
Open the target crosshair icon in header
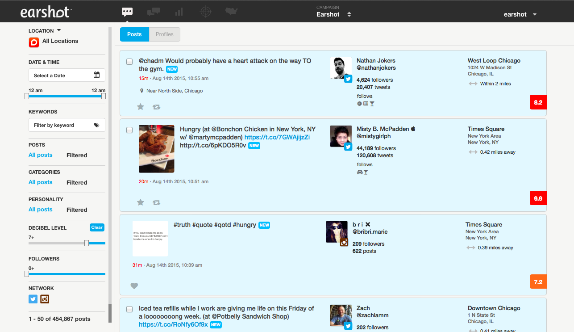[205, 12]
